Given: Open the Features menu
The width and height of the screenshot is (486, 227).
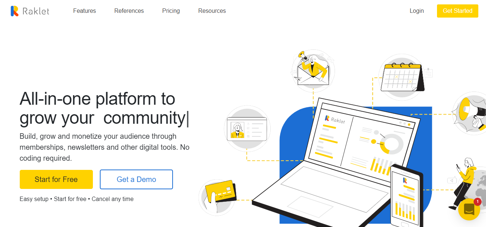Looking at the screenshot, I should (84, 11).
